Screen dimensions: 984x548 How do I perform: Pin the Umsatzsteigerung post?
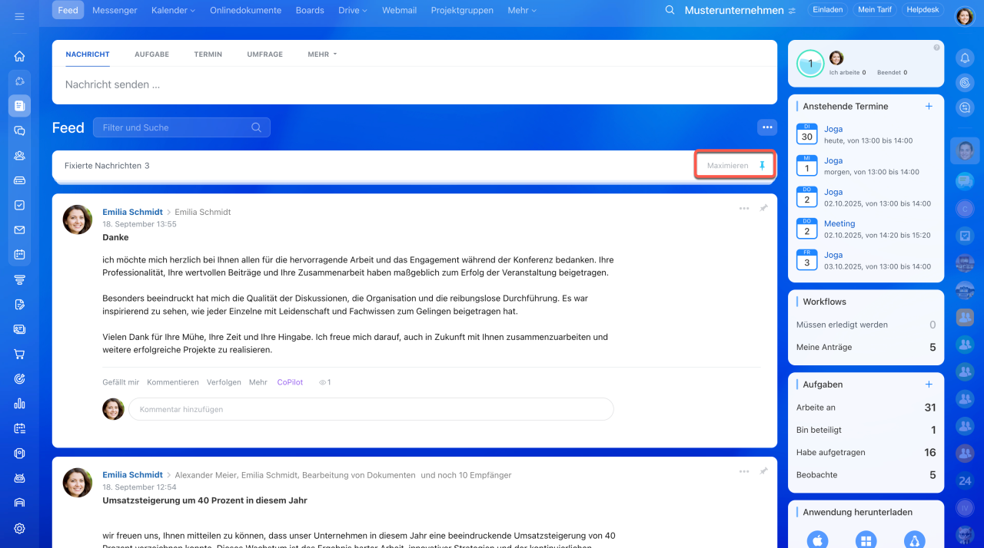pyautogui.click(x=763, y=471)
